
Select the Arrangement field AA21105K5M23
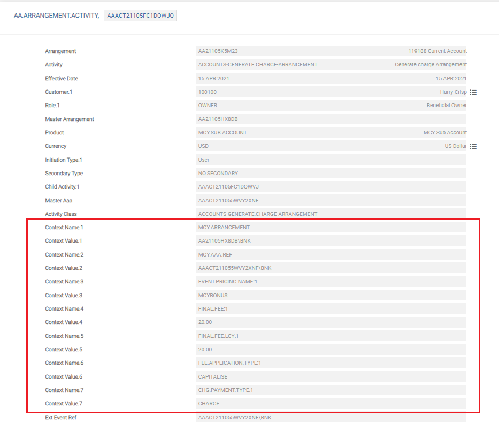[218, 51]
